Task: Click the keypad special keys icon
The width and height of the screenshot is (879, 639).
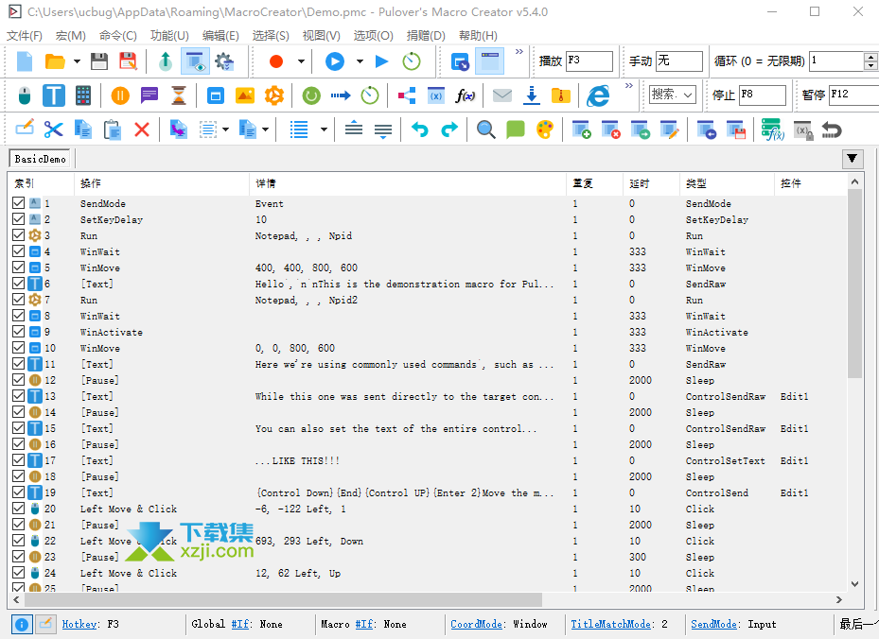Action: point(83,95)
